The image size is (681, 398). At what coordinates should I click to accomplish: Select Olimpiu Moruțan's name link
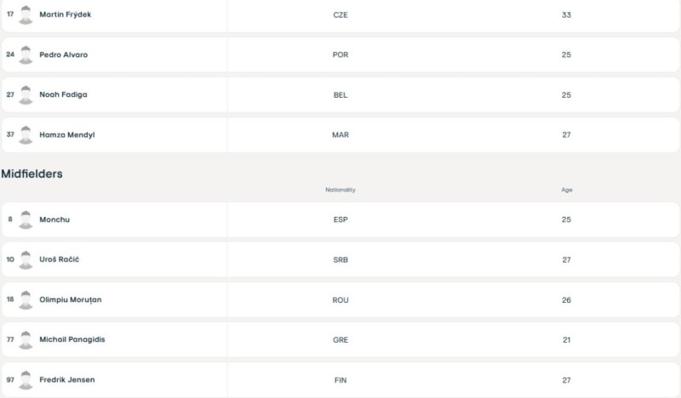click(x=71, y=300)
